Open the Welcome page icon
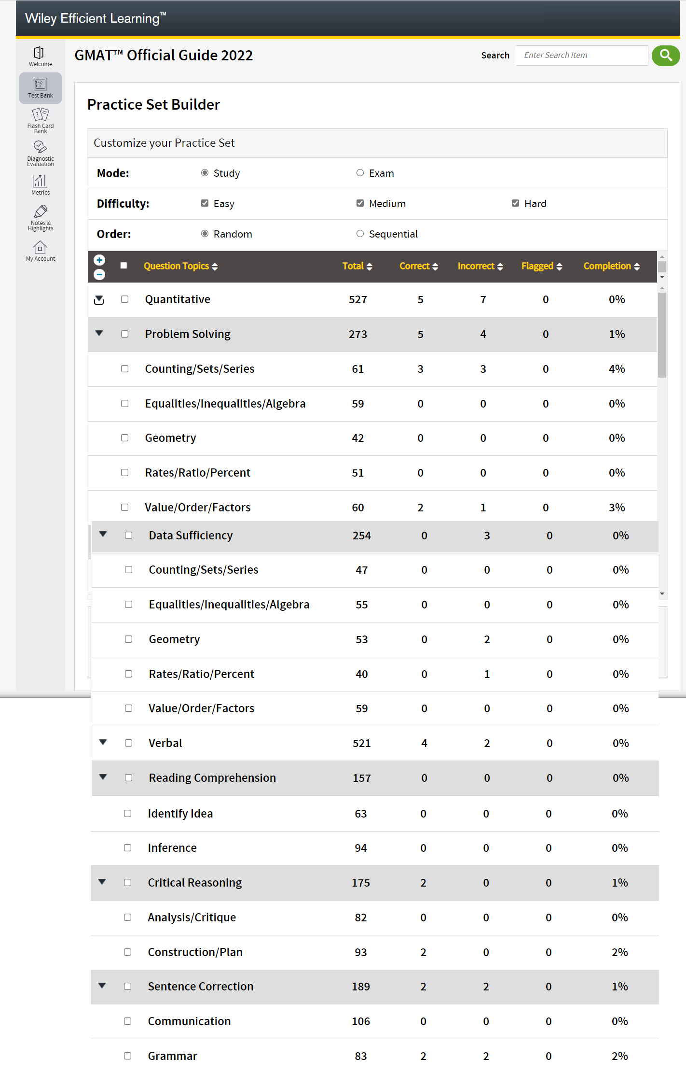Image resolution: width=686 pixels, height=1073 pixels. tap(40, 53)
